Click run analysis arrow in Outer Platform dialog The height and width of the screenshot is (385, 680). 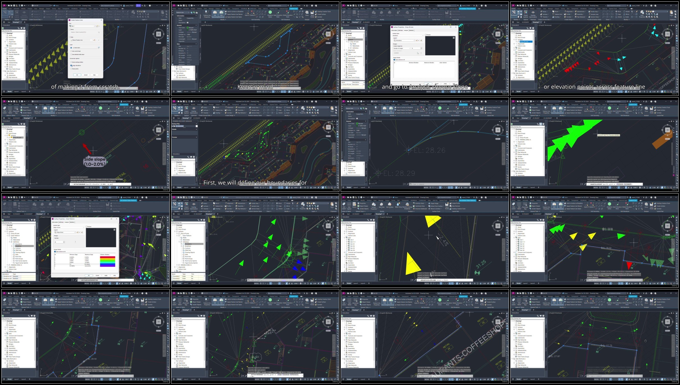pyautogui.click(x=75, y=242)
